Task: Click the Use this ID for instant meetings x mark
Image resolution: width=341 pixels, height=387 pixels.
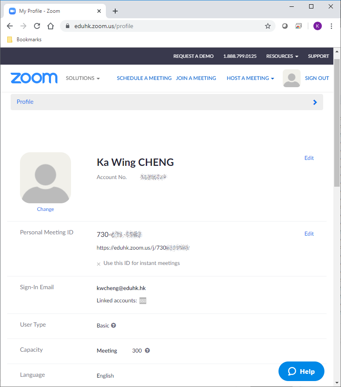Action: coord(99,264)
